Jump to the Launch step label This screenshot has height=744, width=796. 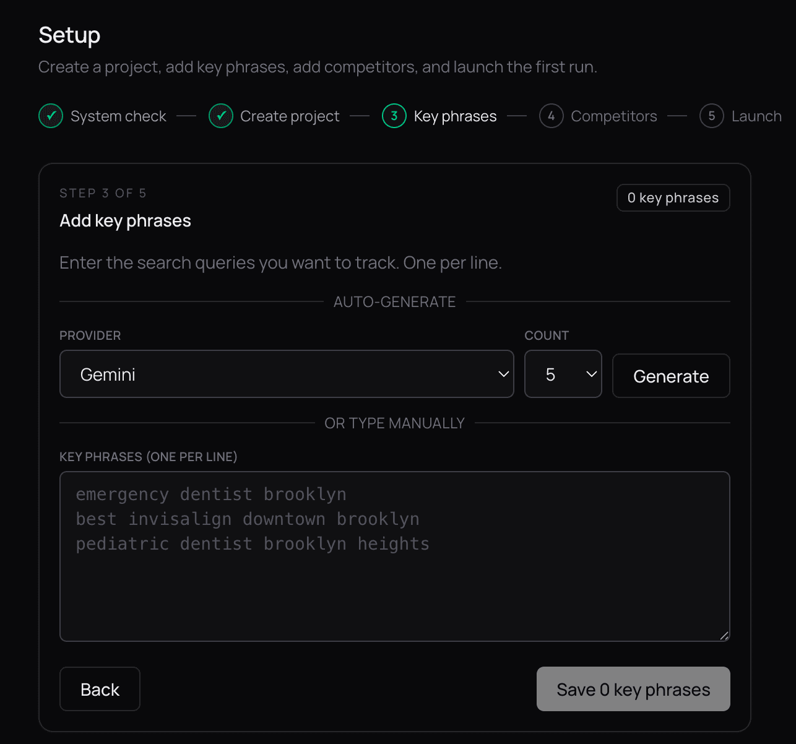tap(756, 116)
